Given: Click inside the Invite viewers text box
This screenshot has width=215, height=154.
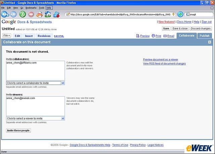Looking at the screenshot, I should 35,106.
